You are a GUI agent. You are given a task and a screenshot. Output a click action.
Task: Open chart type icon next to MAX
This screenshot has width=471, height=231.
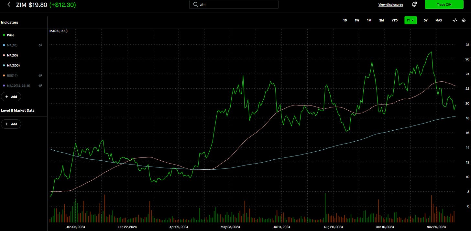click(455, 20)
